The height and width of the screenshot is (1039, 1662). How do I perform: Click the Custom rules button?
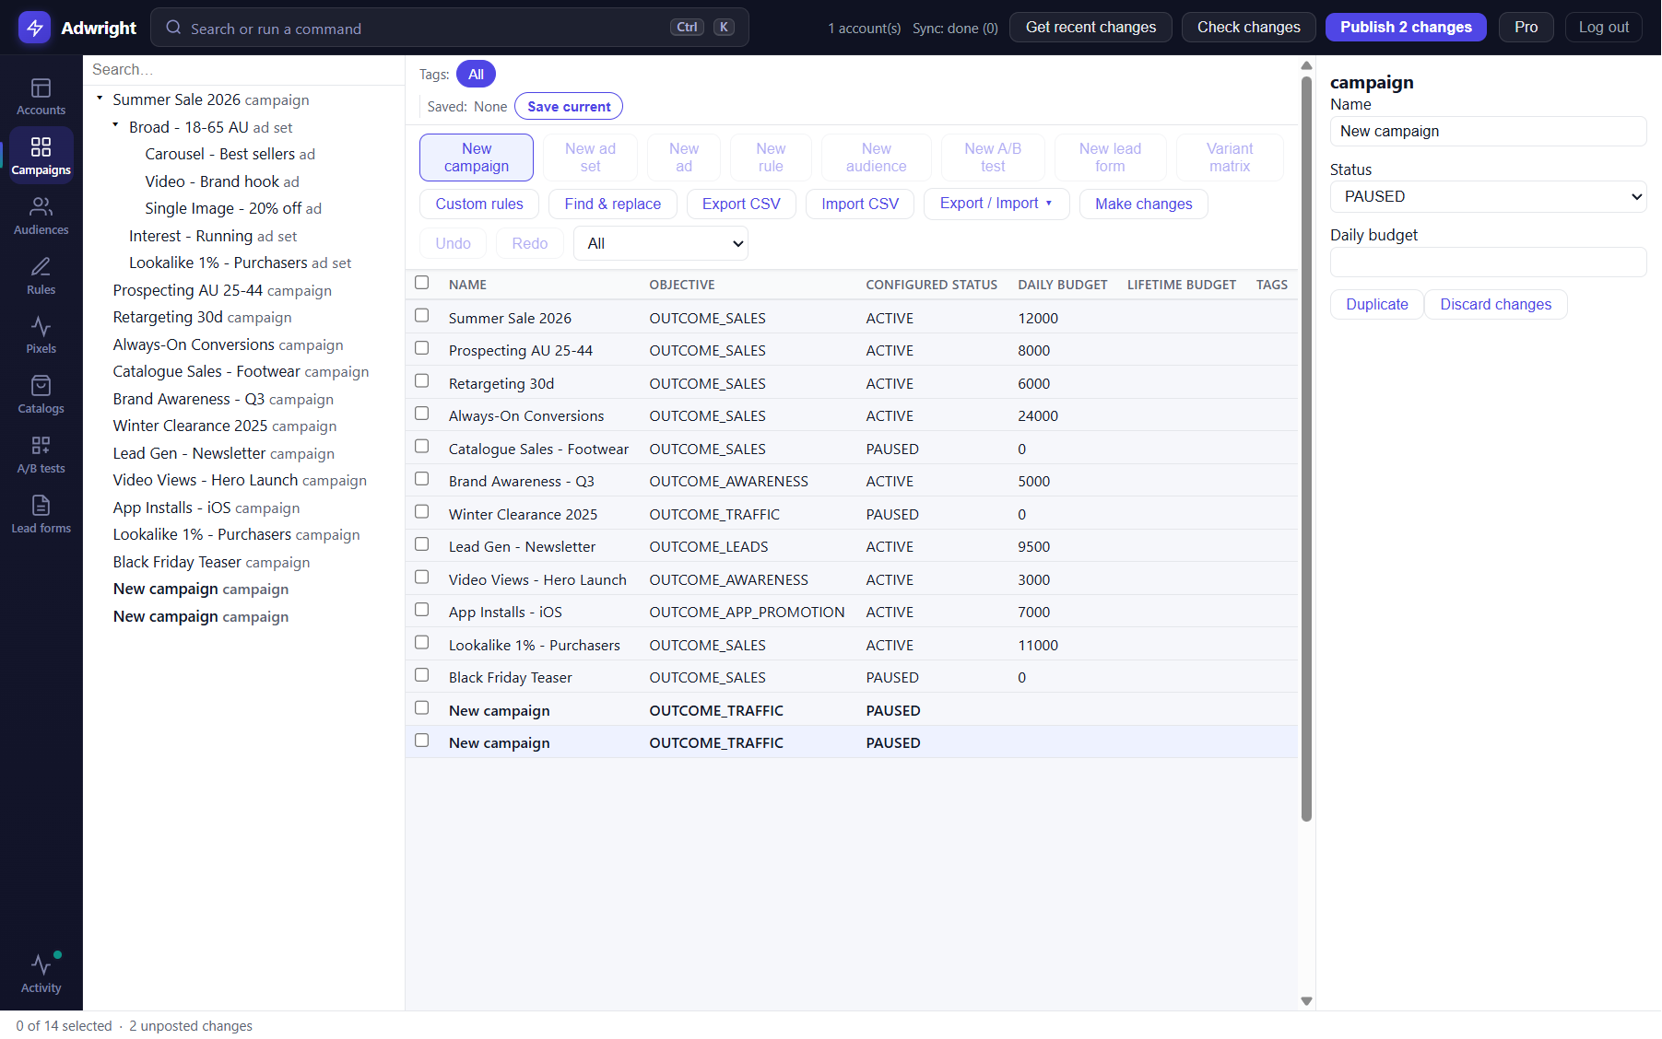click(x=479, y=204)
